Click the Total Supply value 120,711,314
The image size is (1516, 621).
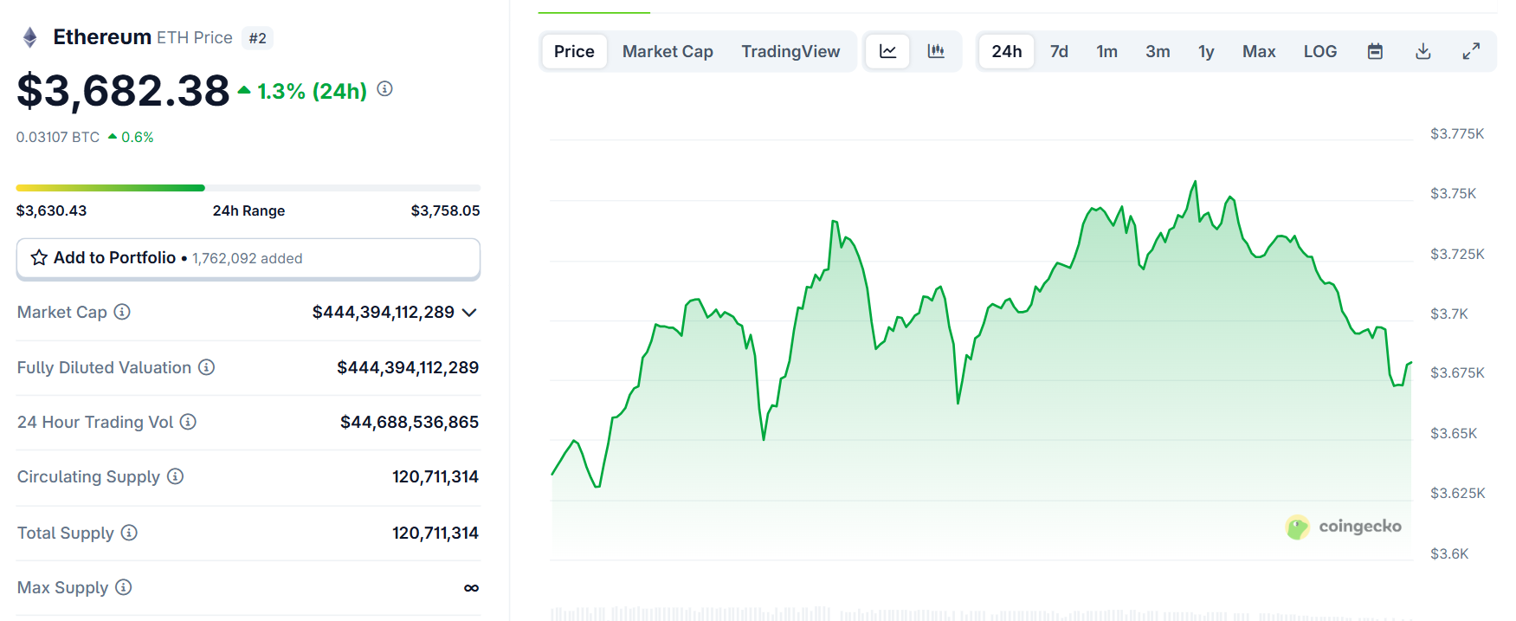pos(435,533)
